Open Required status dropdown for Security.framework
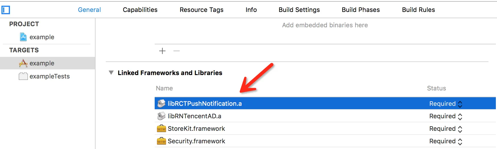497x149 pixels. (460, 142)
